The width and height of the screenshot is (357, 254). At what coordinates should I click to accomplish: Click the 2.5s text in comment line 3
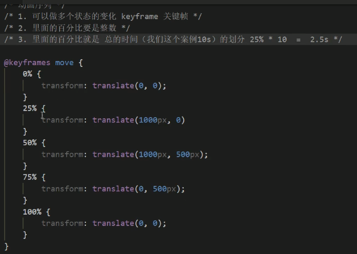[319, 39]
